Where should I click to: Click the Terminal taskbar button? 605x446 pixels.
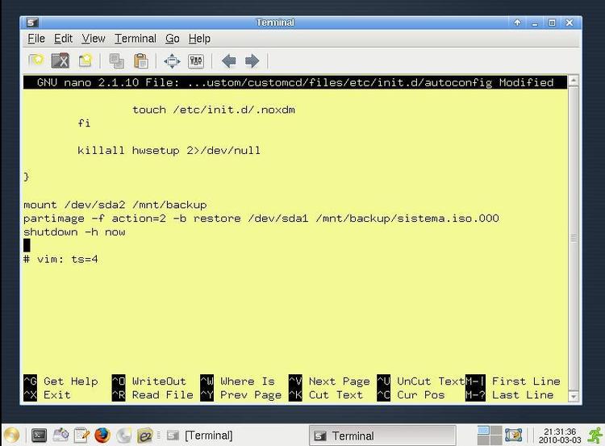click(382, 436)
